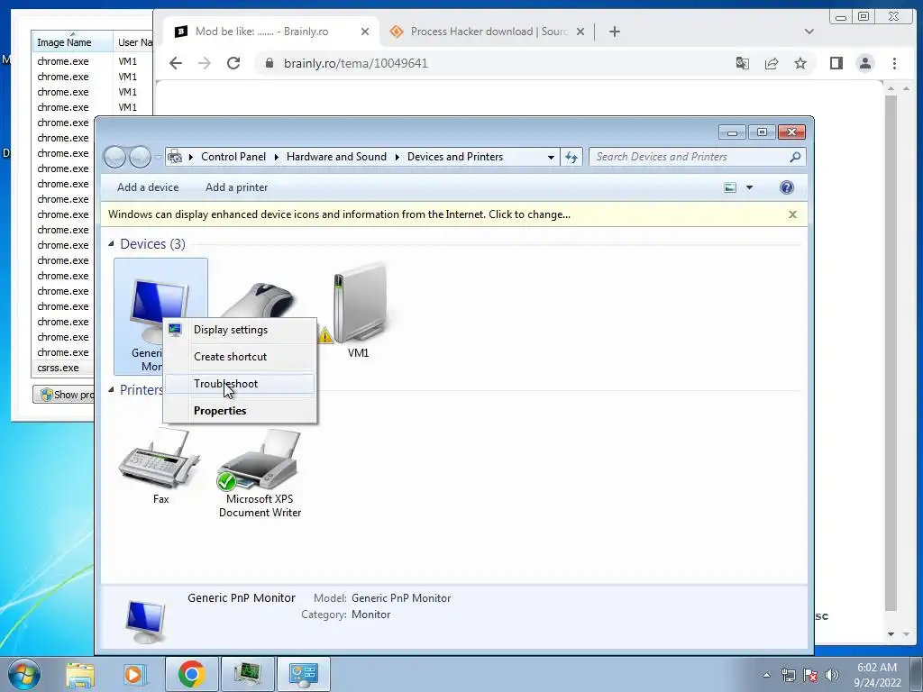Open the address bar history dropdown
Image resolution: width=923 pixels, height=692 pixels.
551,157
